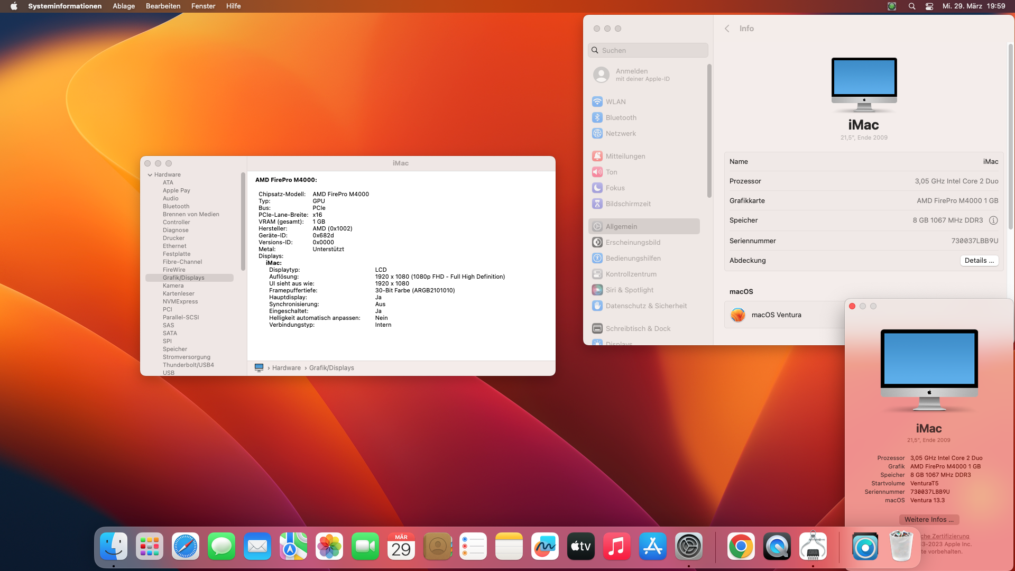Open Siri & Spotlight settings
This screenshot has width=1015, height=571.
point(629,290)
